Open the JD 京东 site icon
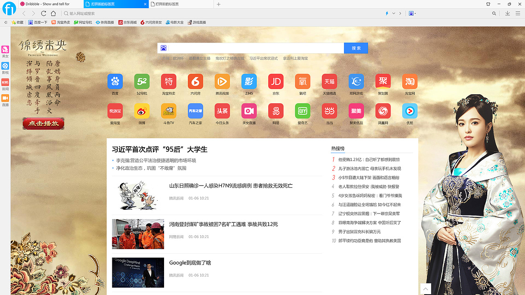525x295 pixels. point(276,81)
